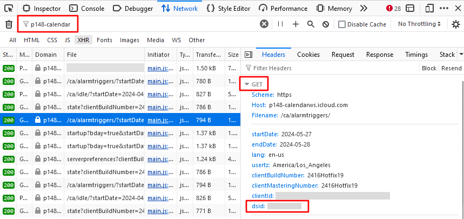Select the Headers details tab

pyautogui.click(x=273, y=55)
